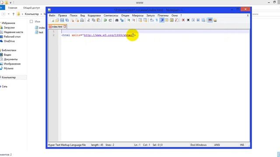Click the Record macro red dot icon

click(x=183, y=20)
